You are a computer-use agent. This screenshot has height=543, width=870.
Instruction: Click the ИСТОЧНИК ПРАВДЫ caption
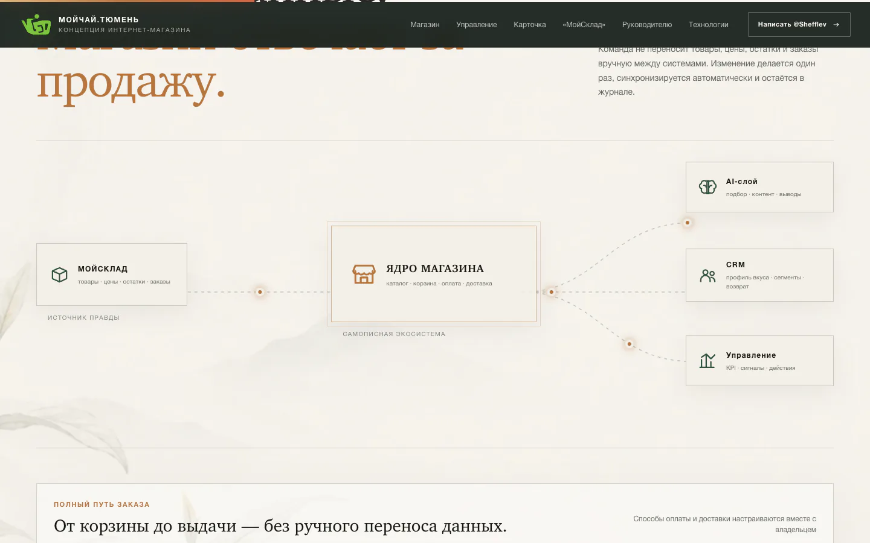coord(83,318)
